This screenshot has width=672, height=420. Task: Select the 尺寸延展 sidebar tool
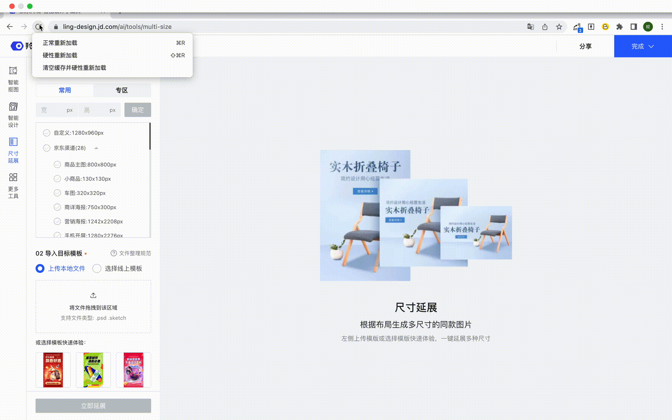pos(13,149)
